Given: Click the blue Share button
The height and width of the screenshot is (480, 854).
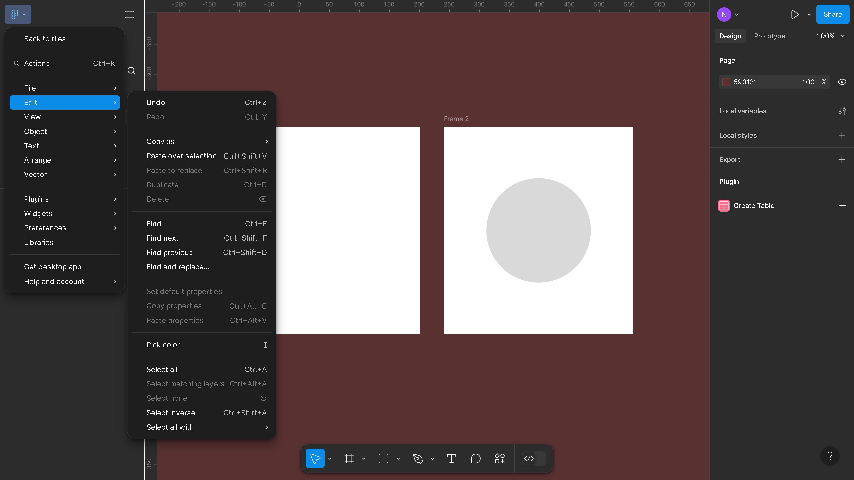Looking at the screenshot, I should tap(832, 14).
